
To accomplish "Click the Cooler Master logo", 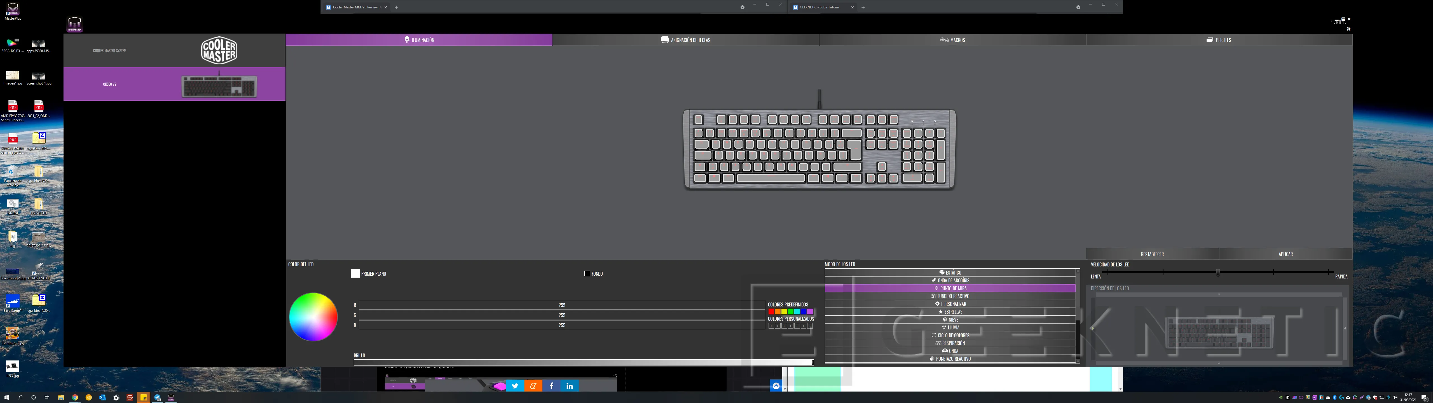I will pyautogui.click(x=219, y=50).
